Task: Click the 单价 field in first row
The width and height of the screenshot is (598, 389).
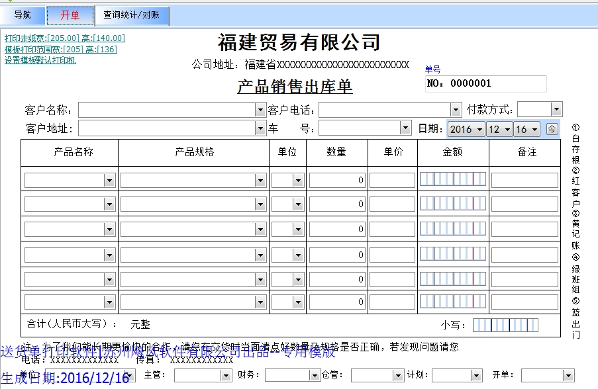Action: tap(392, 180)
